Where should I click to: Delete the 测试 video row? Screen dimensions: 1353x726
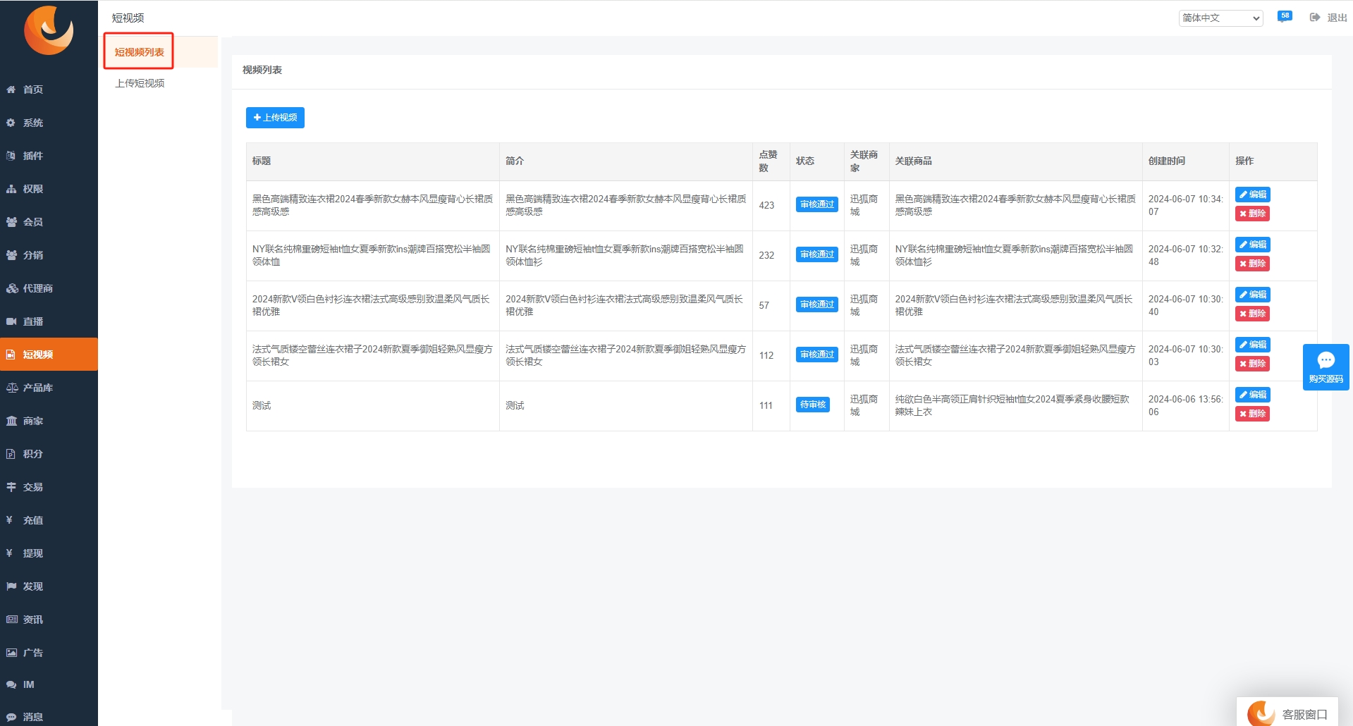tap(1253, 414)
